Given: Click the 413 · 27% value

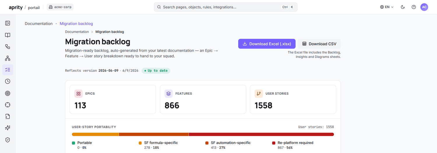Looking at the screenshot, I should (218, 148).
